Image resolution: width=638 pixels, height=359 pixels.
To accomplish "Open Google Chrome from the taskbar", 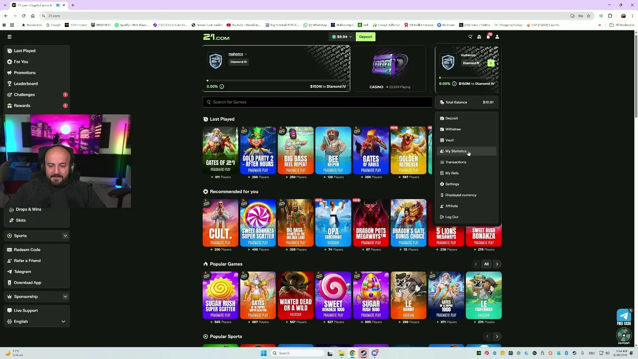I will [x=352, y=353].
